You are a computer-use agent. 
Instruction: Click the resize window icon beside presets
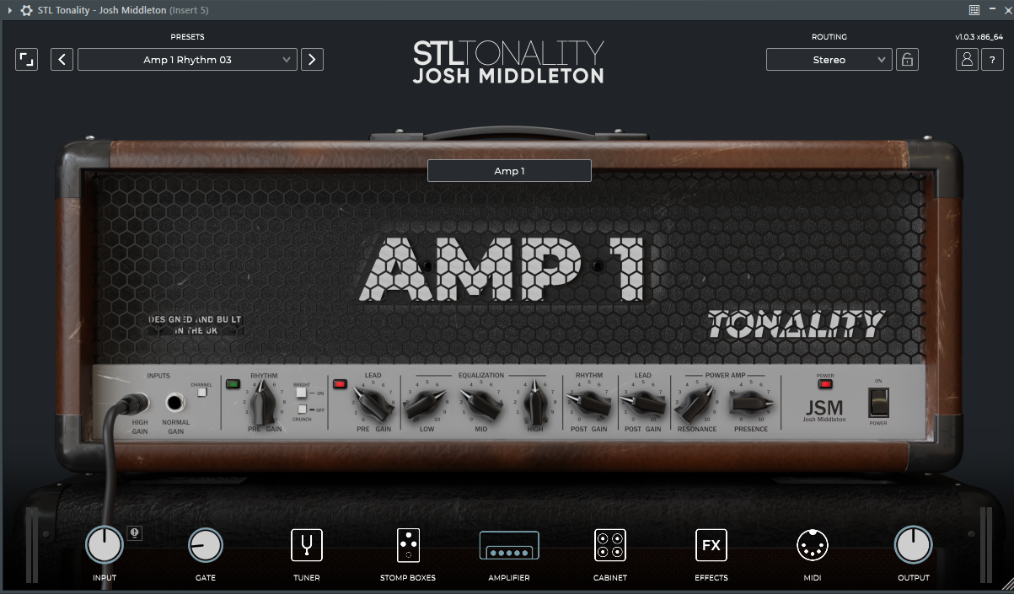[x=27, y=60]
